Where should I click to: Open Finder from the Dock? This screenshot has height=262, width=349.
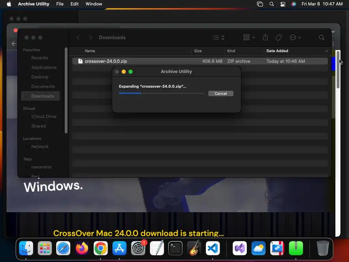pyautogui.click(x=26, y=248)
